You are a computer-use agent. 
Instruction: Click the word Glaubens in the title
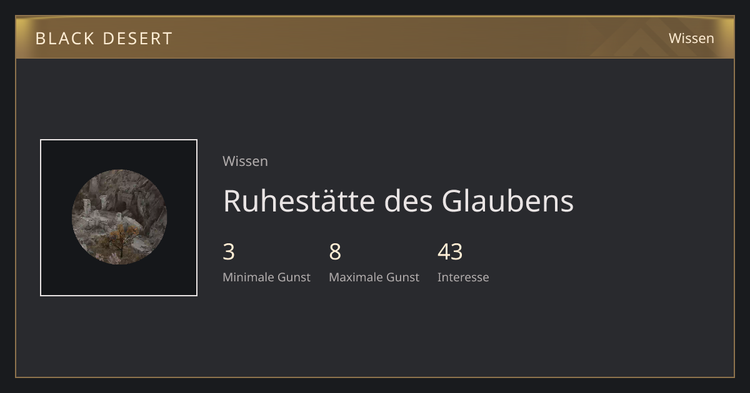click(507, 201)
